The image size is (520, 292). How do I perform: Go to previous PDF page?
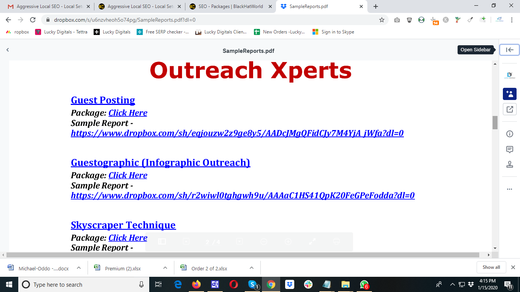(x=186, y=241)
